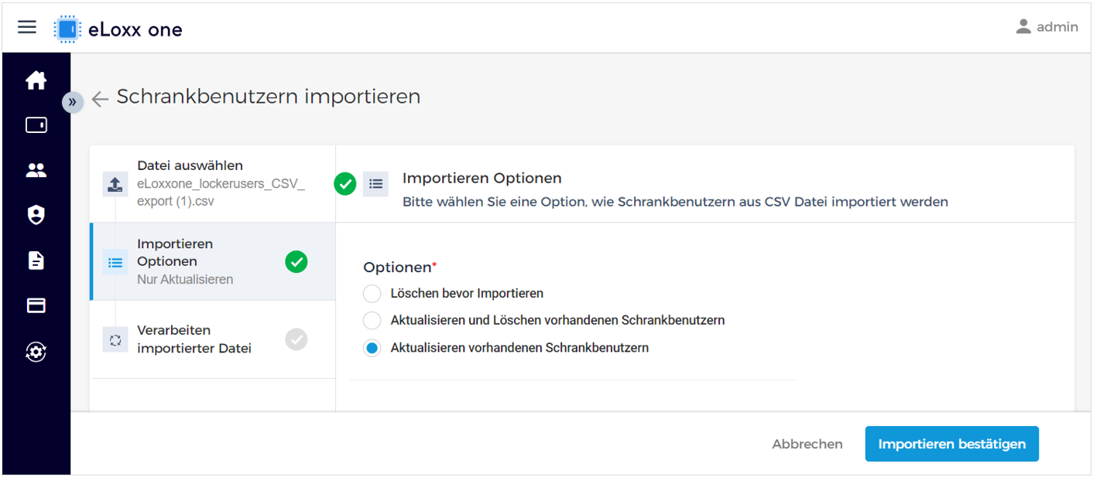Click the eLoxx one chip logo
Image resolution: width=1093 pixels, height=477 pixels.
point(67,29)
